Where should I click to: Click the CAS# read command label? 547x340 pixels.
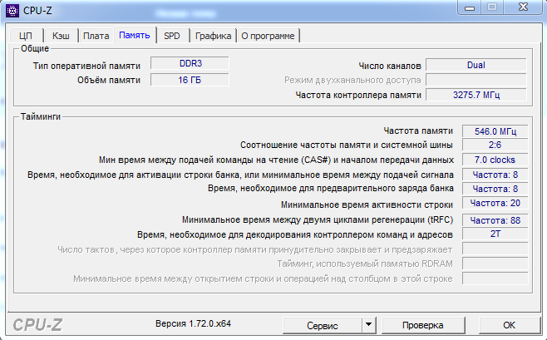pyautogui.click(x=276, y=160)
